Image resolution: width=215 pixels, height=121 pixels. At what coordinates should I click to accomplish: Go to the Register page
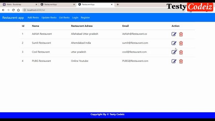click(85, 17)
